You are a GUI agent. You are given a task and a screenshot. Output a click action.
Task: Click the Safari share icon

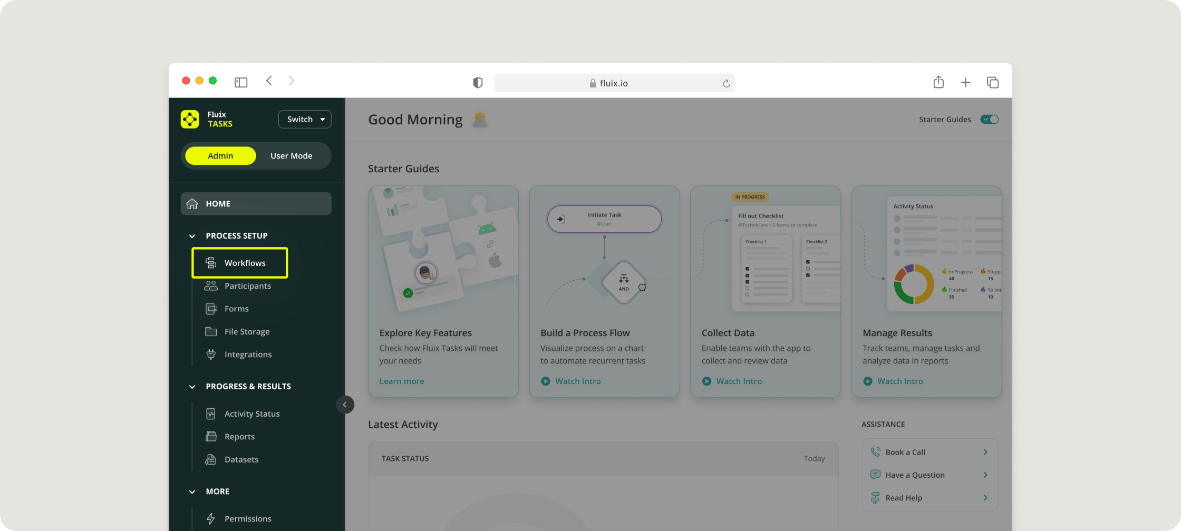click(938, 82)
